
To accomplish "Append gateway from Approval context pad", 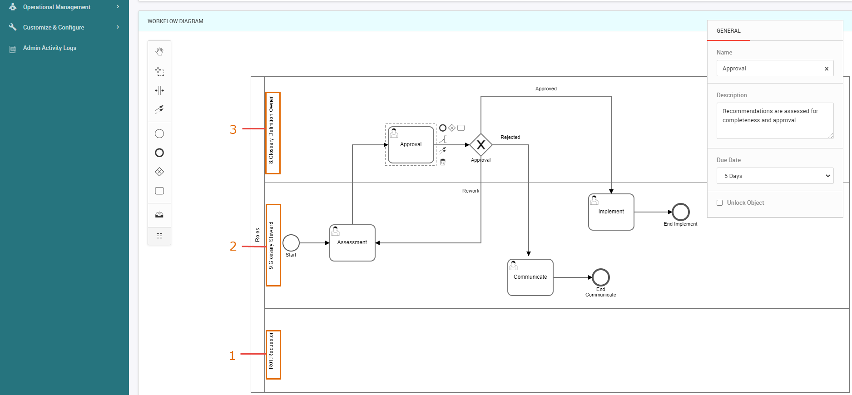I will point(452,128).
